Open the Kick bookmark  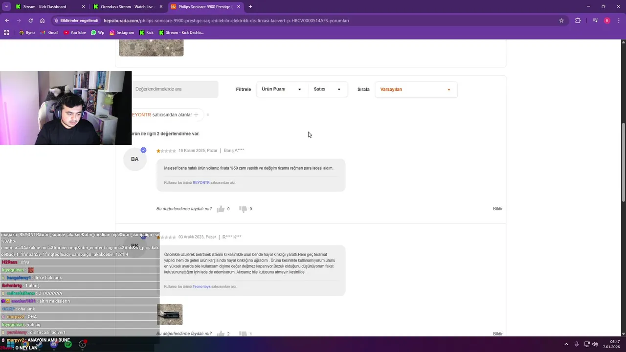tap(146, 33)
